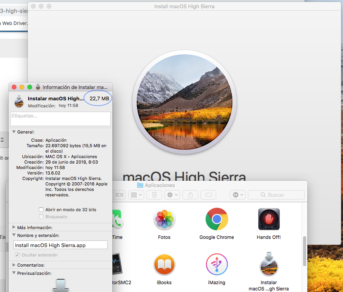Click the Buscar search field in Finder
Image resolution: width=343 pixels, height=292 pixels.
tap(276, 195)
